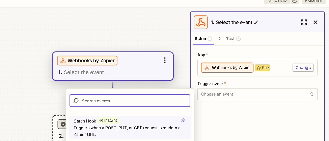The height and width of the screenshot is (141, 329).
Task: Click the Instant badge on Catch Hook
Action: pyautogui.click(x=108, y=120)
